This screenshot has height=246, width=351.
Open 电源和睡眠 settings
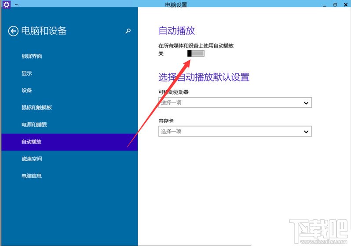pyautogui.click(x=34, y=125)
